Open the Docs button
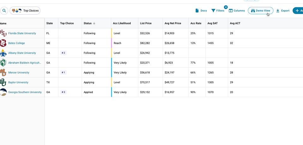Screen dimensions: 303x145 click(x=201, y=11)
